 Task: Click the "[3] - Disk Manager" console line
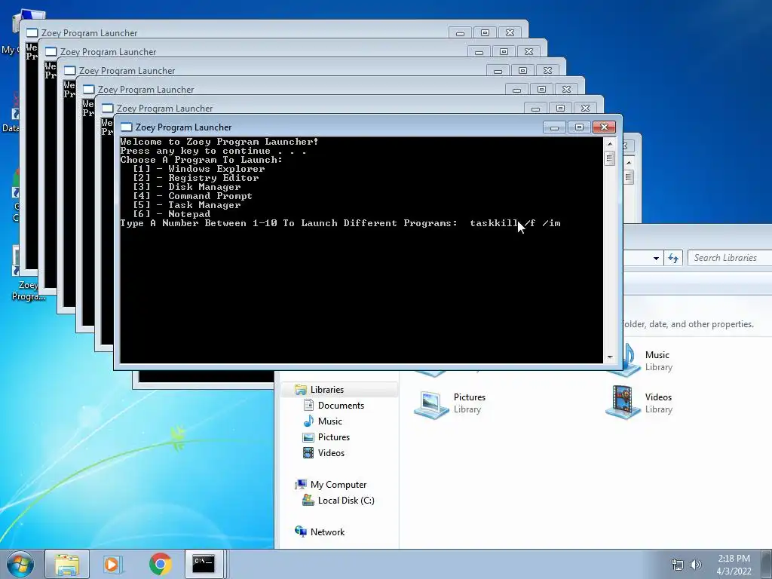tap(187, 187)
